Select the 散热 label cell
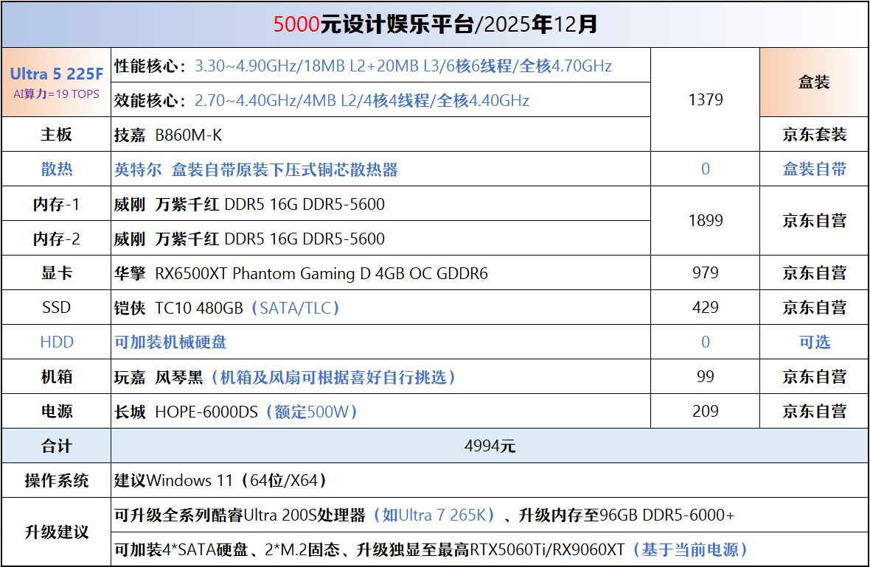Image resolution: width=870 pixels, height=567 pixels. click(x=56, y=169)
